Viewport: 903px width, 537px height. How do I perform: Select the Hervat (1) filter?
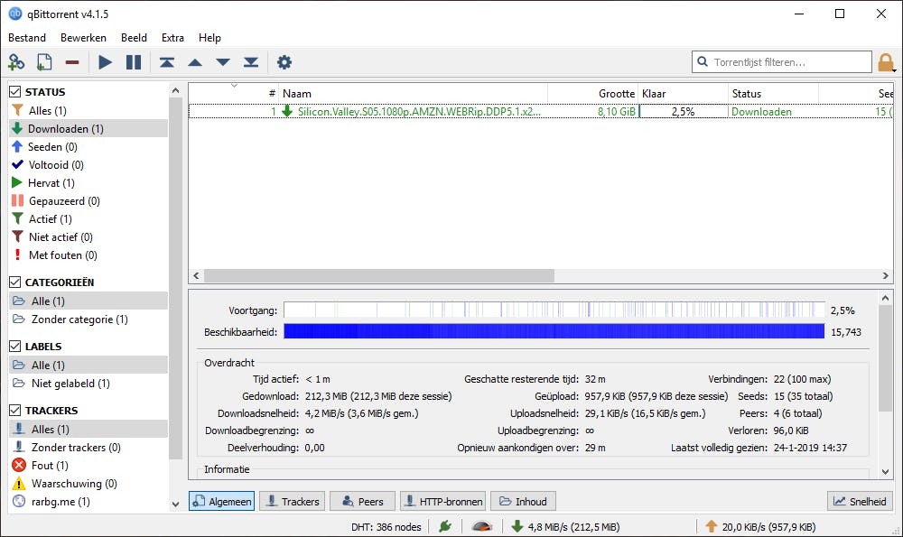pos(88,182)
